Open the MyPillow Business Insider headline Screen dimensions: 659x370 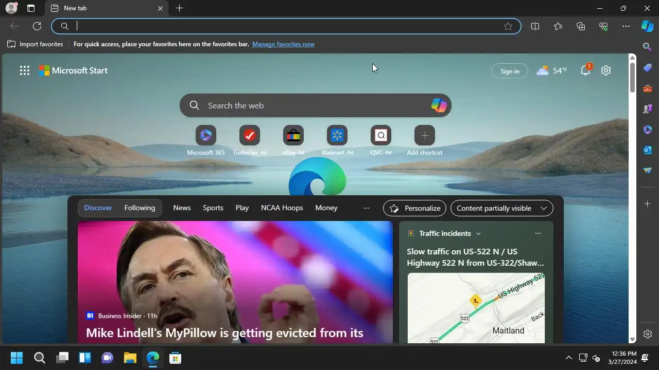pos(224,332)
